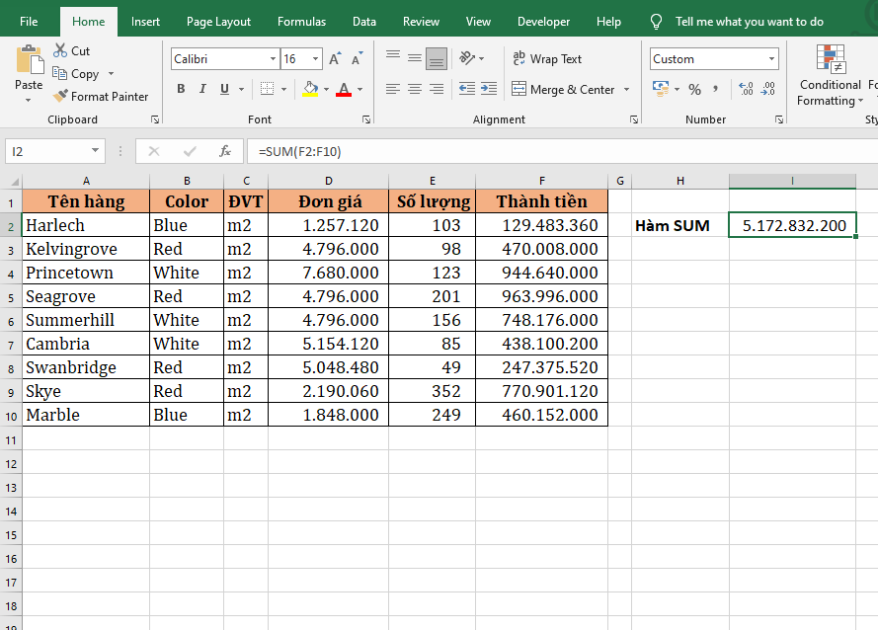Toggle Wrap Text for the cell
878x630 pixels.
(x=547, y=59)
